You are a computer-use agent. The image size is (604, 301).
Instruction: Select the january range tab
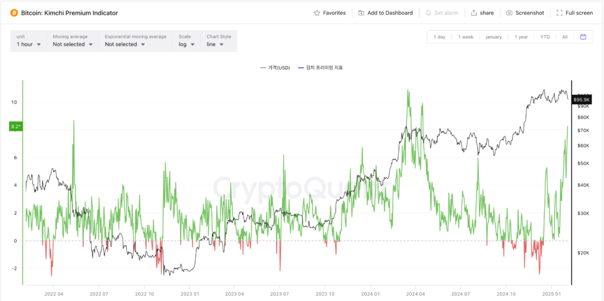tap(494, 37)
